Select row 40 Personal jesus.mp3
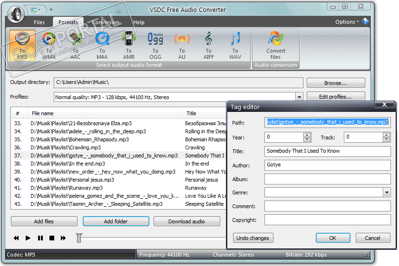Viewport: 399px width, 266px height. pos(119,180)
